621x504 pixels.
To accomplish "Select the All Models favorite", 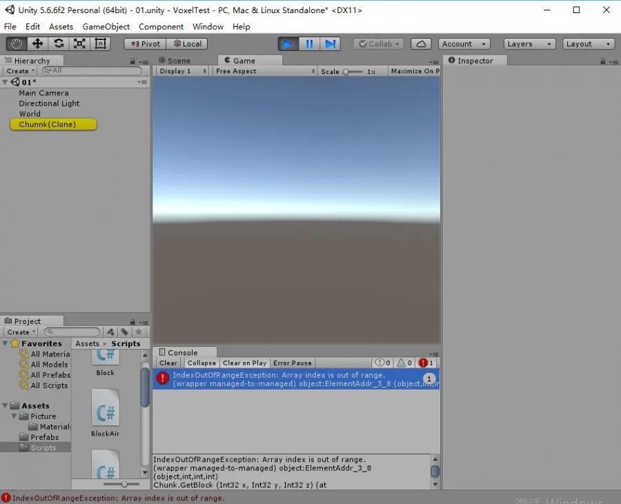I will coord(44,364).
